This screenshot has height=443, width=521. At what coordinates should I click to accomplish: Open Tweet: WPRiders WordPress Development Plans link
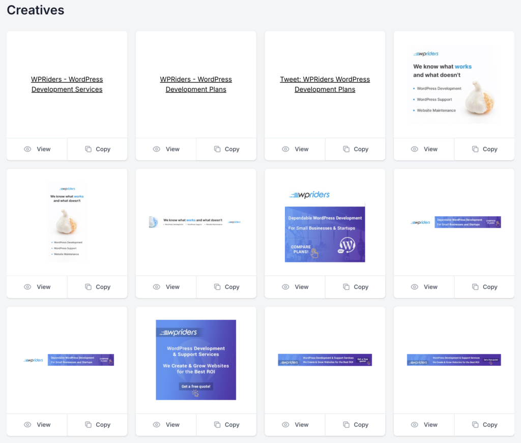coord(325,84)
